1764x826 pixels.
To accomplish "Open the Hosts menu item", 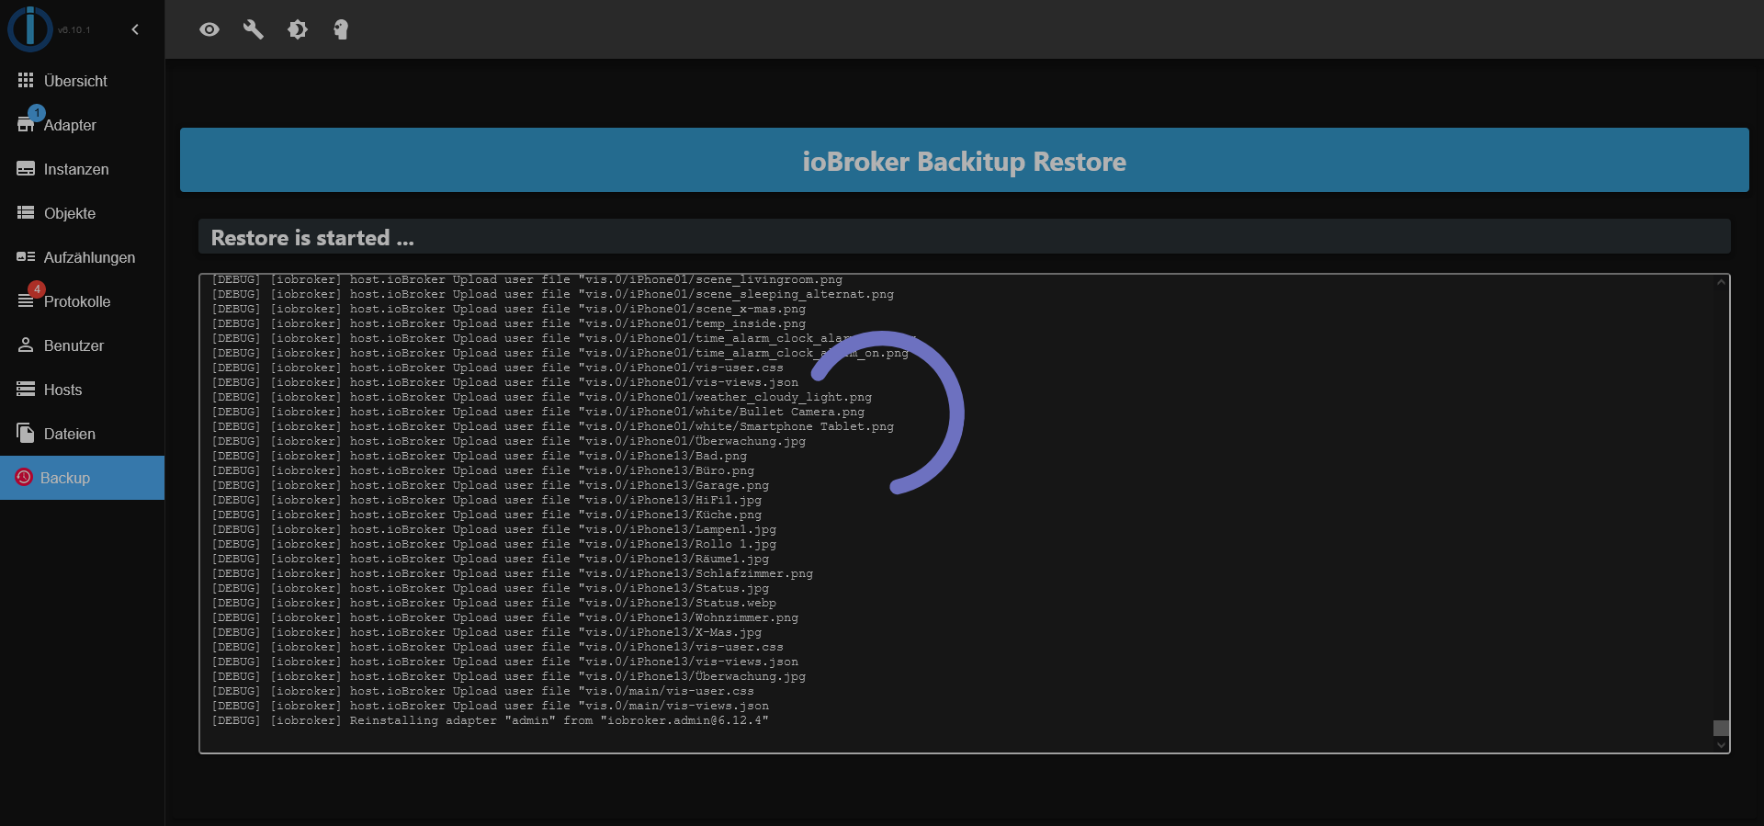I will (82, 390).
